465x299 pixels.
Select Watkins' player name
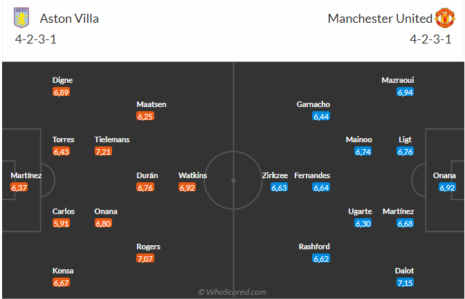[192, 175]
